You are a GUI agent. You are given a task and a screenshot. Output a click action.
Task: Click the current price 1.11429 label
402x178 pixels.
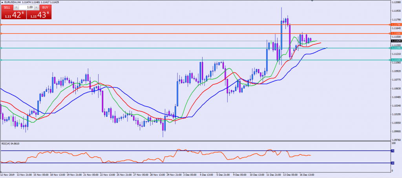point(396,41)
